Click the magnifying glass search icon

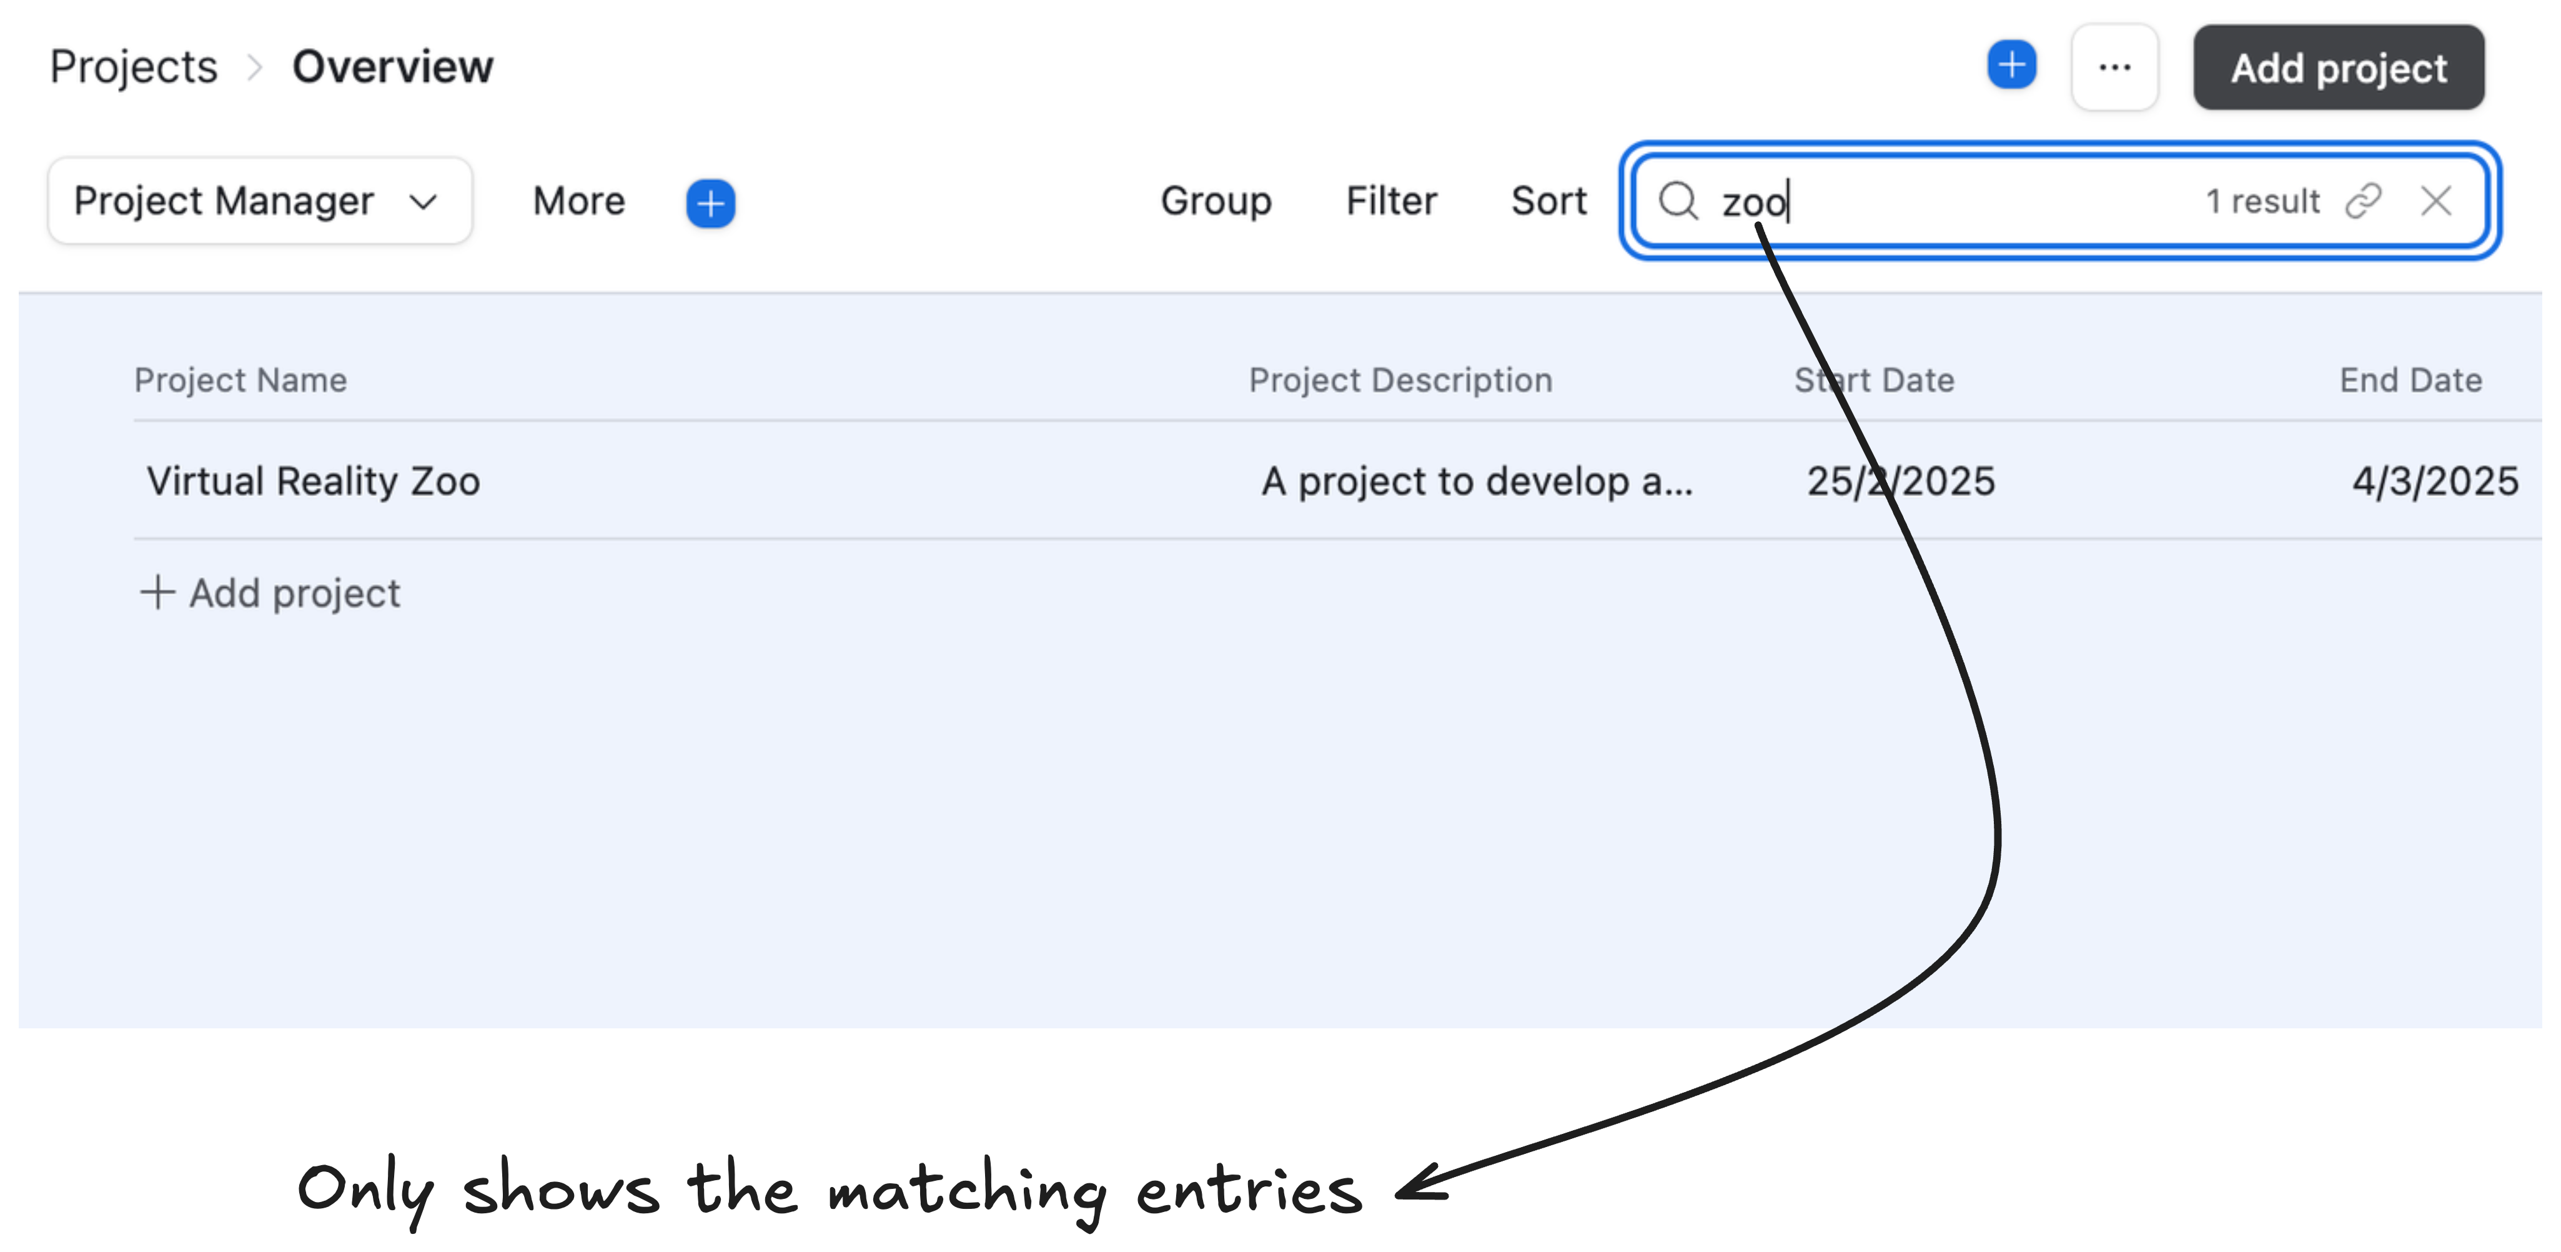click(1678, 201)
